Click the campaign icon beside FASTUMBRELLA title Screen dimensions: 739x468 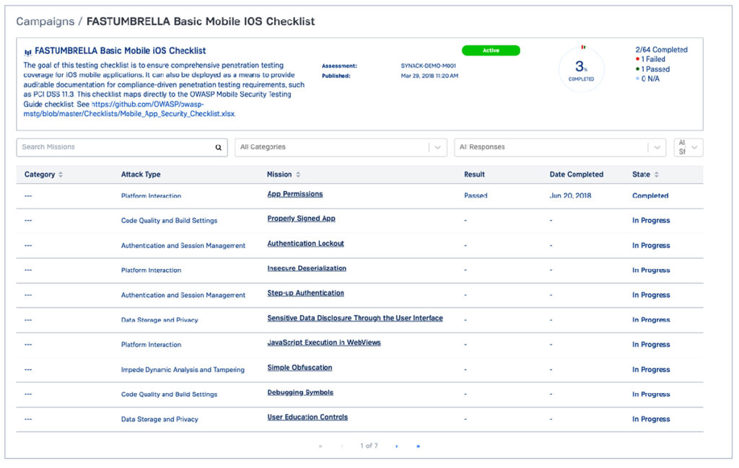(28, 52)
